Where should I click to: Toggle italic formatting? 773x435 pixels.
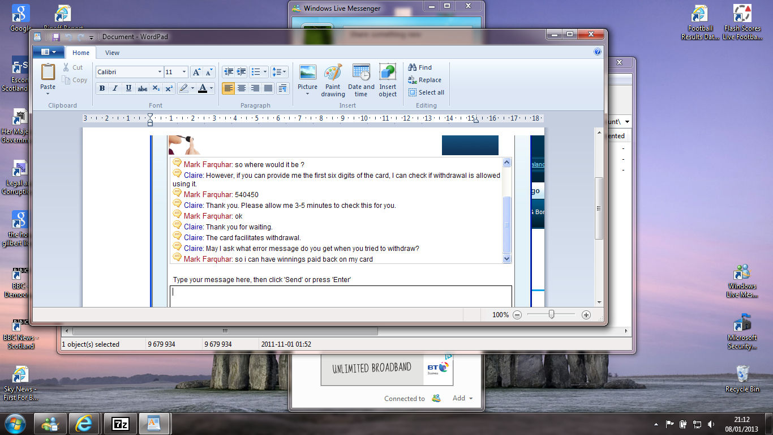(x=115, y=88)
